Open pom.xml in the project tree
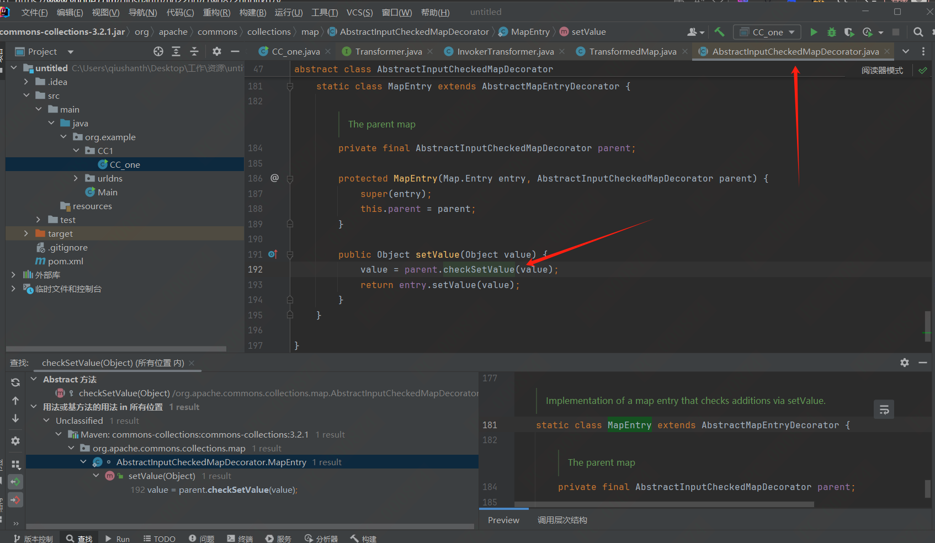 (65, 261)
